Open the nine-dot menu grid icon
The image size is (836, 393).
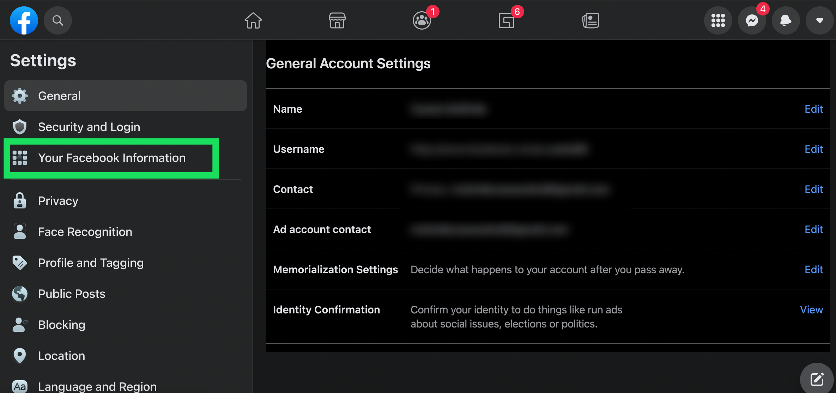click(x=718, y=20)
